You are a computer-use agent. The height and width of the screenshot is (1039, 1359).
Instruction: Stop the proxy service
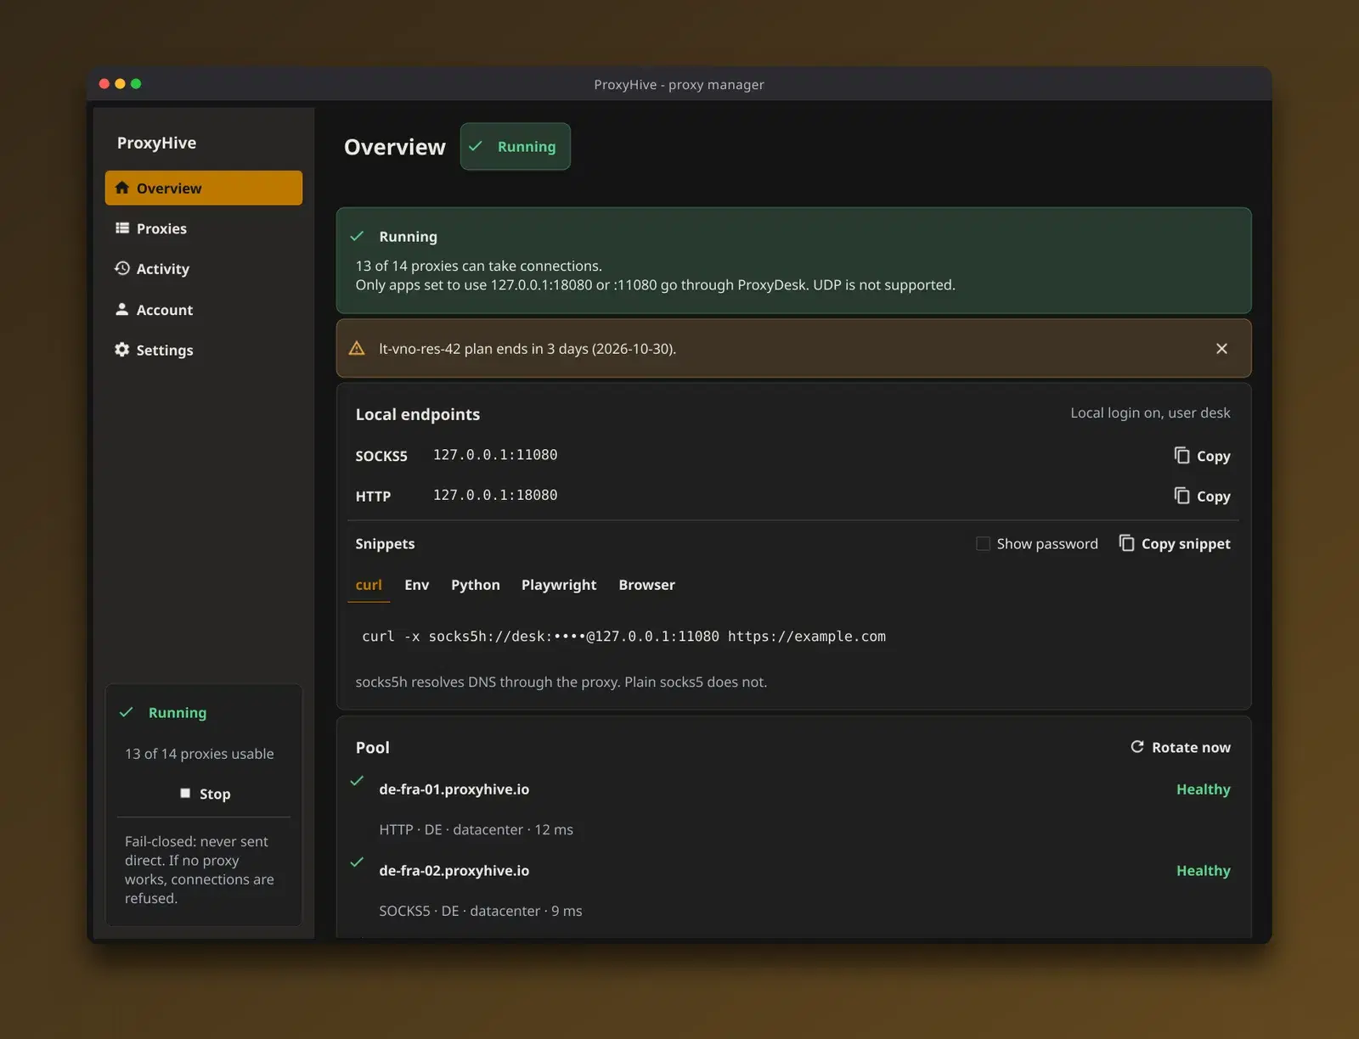[x=204, y=794]
